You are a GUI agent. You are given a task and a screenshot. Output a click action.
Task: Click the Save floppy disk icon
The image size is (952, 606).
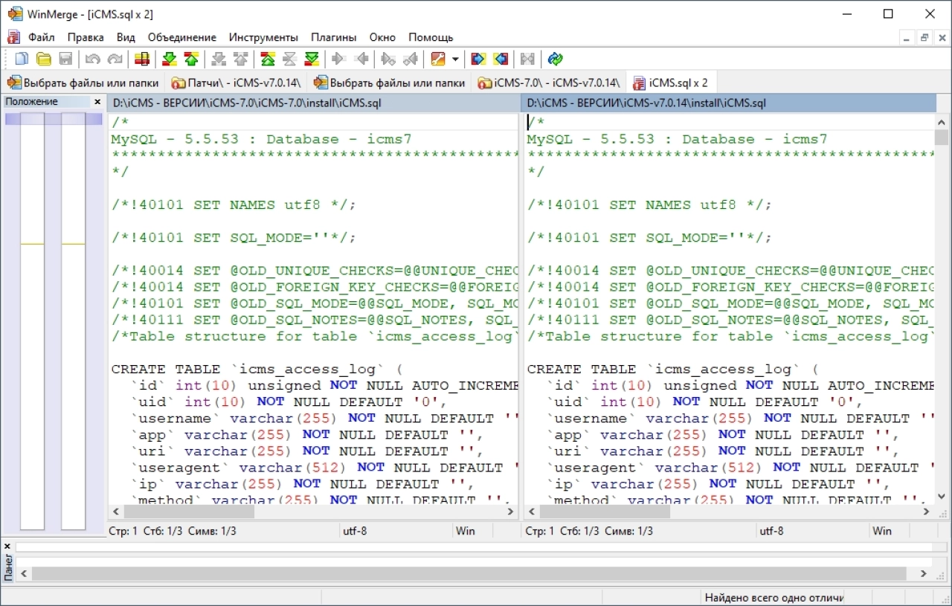click(x=65, y=59)
